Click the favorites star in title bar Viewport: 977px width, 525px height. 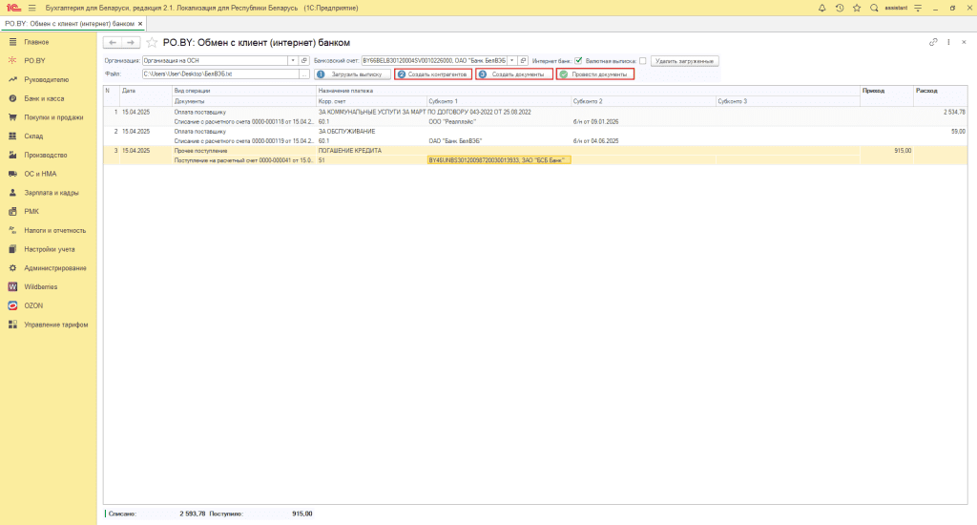[857, 8]
